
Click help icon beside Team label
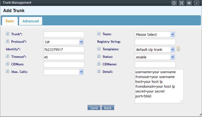tap(99, 34)
